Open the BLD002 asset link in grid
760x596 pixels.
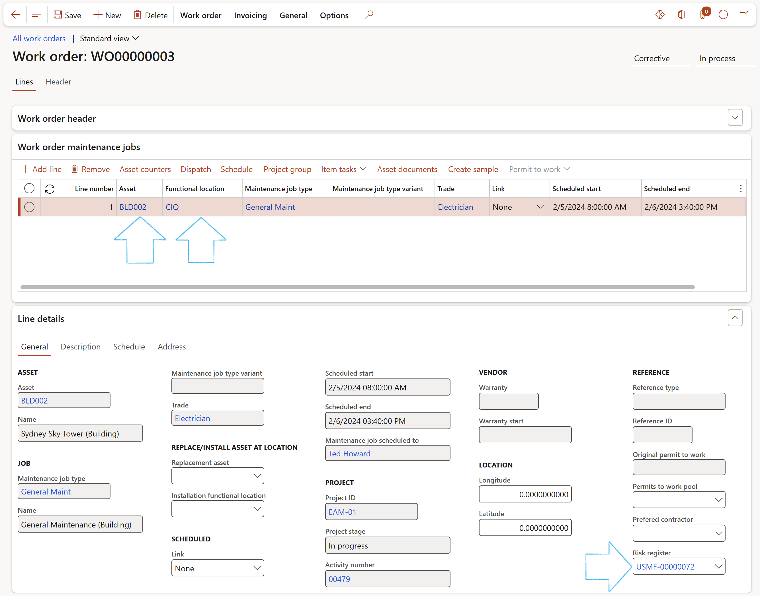point(133,207)
